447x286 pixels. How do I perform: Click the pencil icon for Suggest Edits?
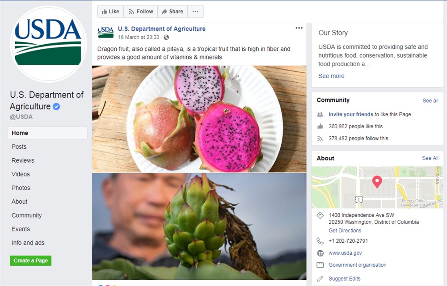(320, 278)
